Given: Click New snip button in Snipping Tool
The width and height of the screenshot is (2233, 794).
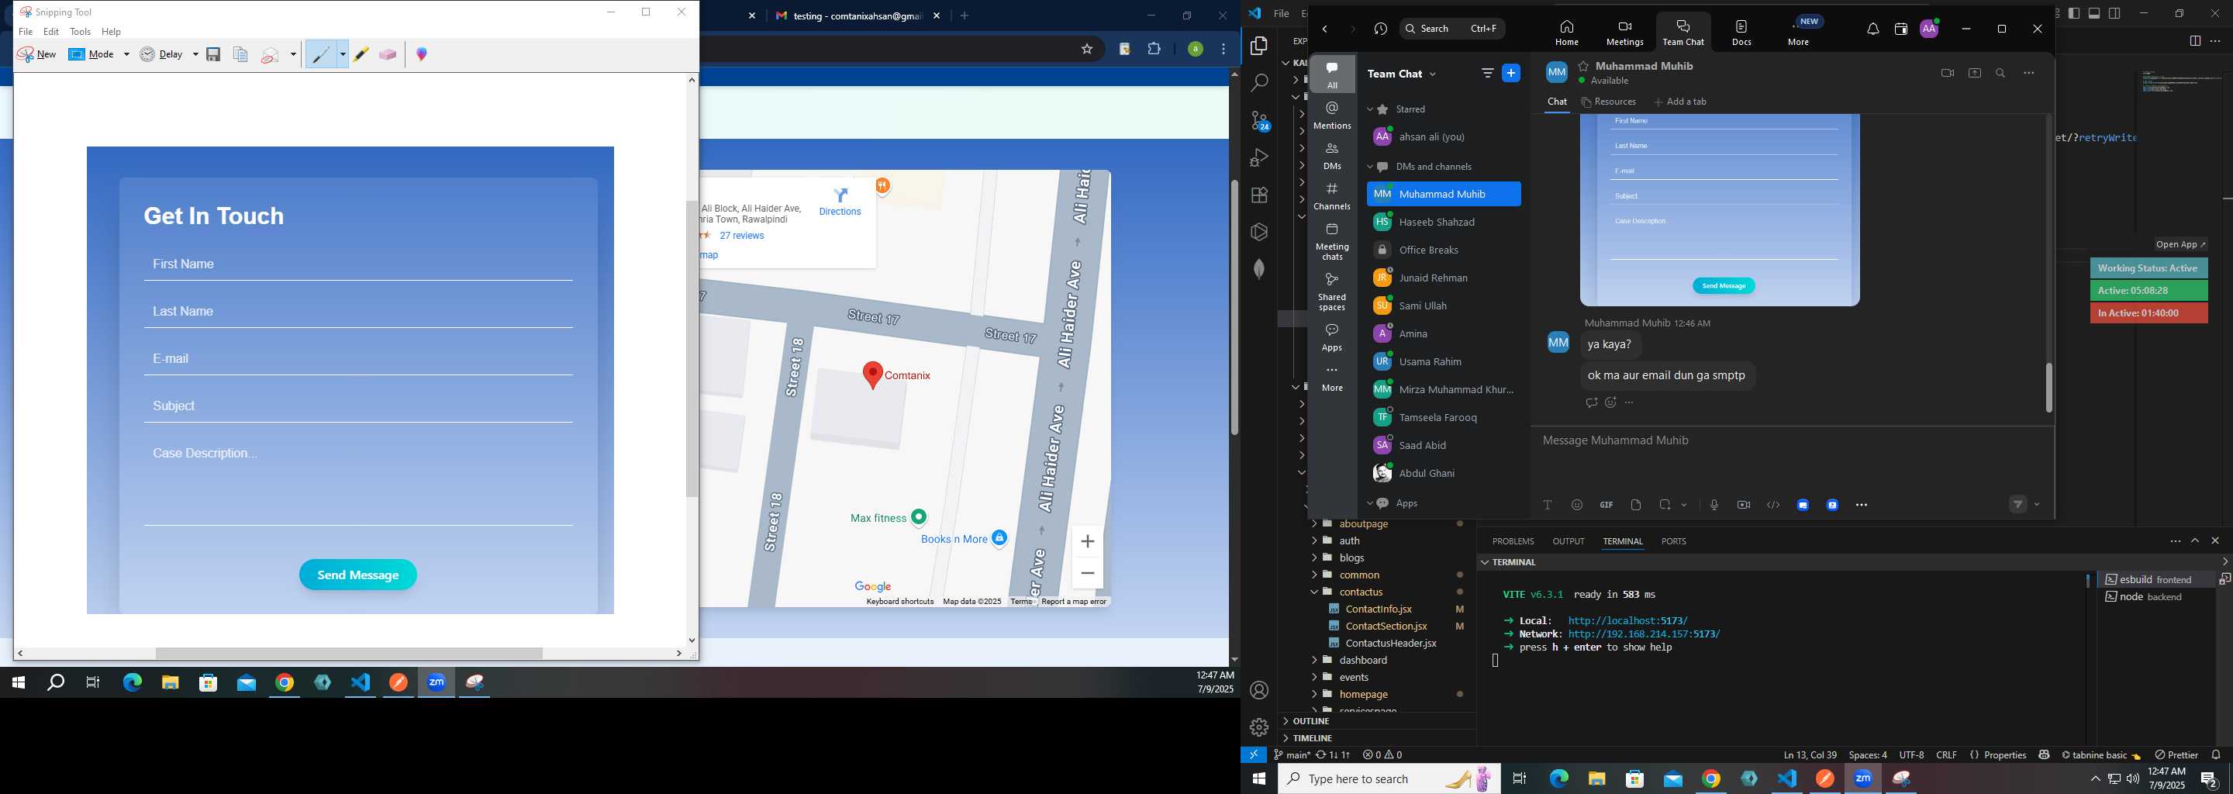Looking at the screenshot, I should pos(36,54).
